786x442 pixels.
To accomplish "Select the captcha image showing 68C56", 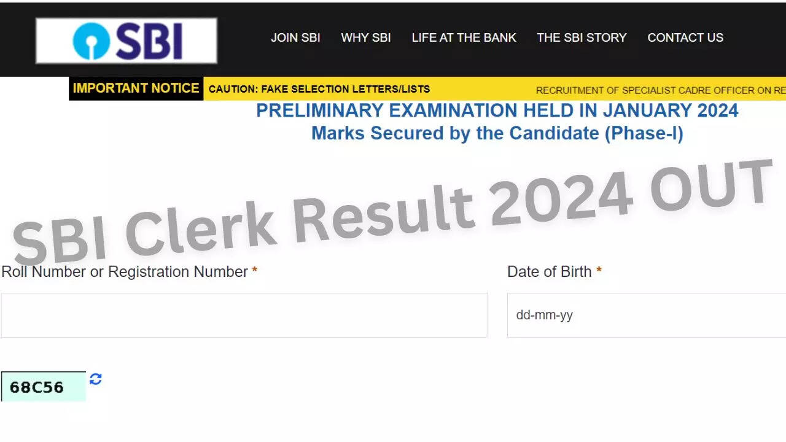I will [x=43, y=387].
